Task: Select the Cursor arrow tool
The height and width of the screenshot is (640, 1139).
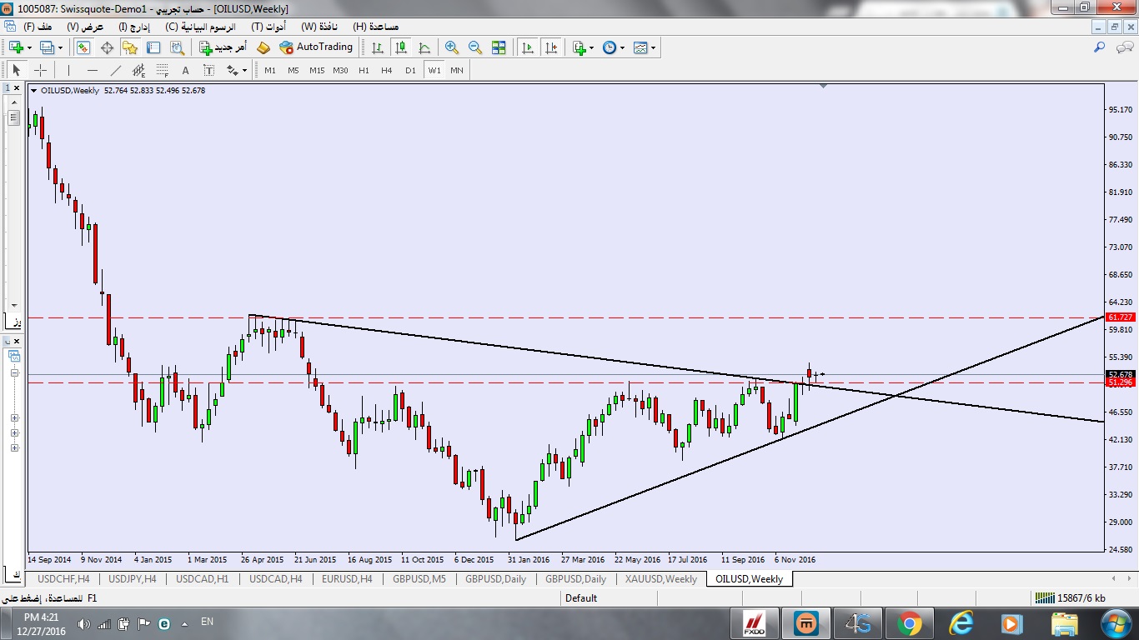Action: 16,70
